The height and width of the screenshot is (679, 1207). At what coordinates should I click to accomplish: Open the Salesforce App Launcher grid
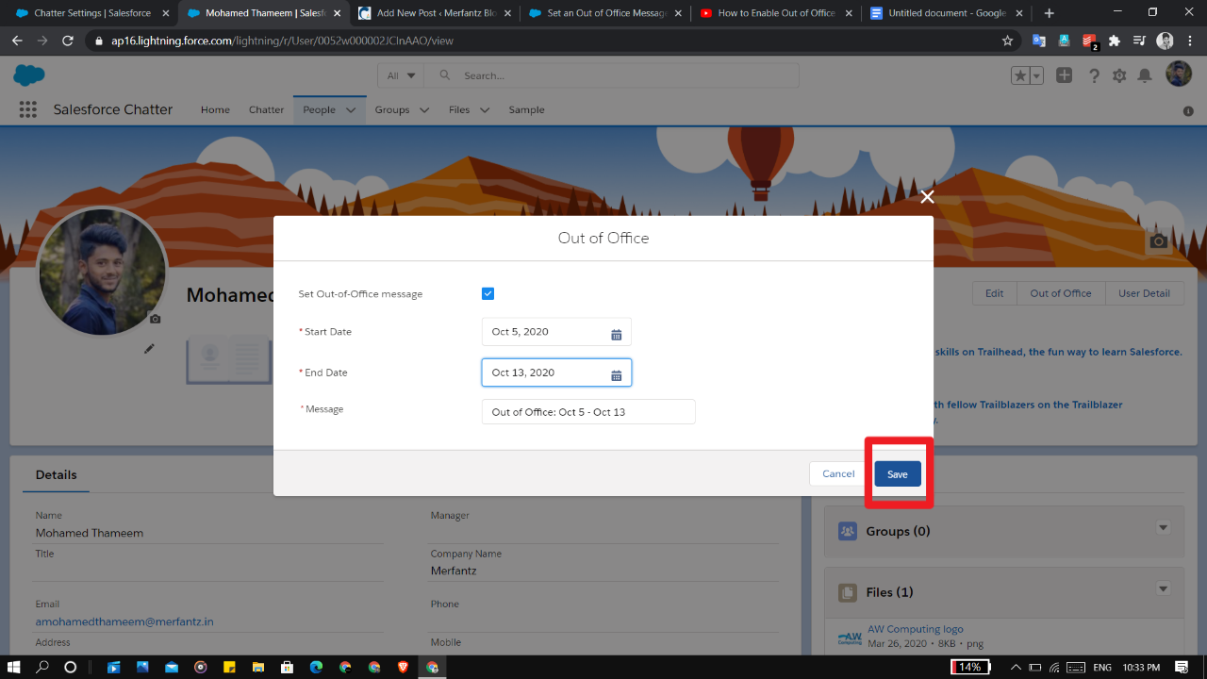28,109
